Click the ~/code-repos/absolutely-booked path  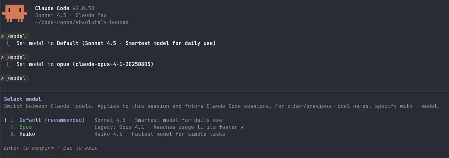[82, 22]
